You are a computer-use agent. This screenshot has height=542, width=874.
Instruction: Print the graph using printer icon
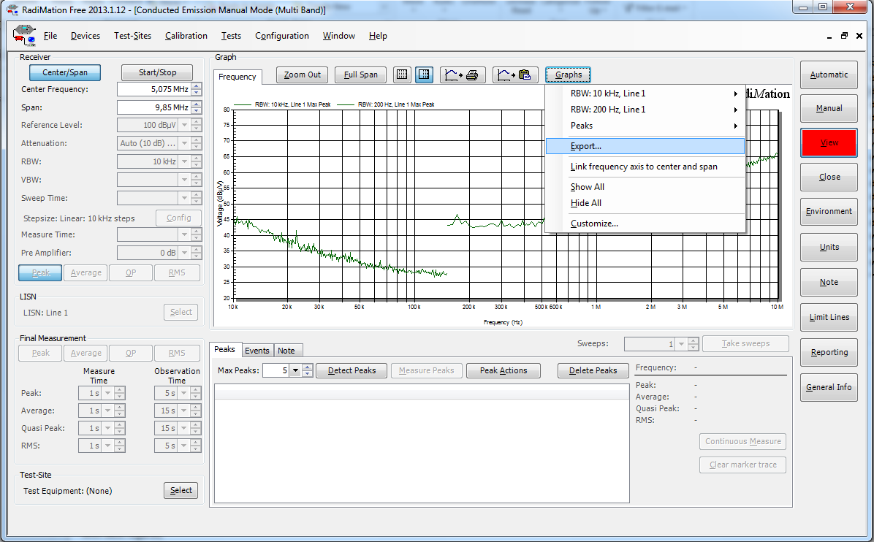(x=463, y=75)
